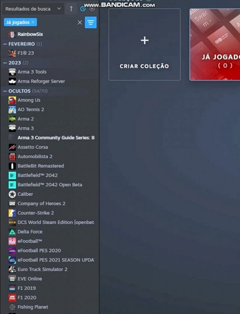Collapse the FEVEREIRO section
This screenshot has height=314, width=240.
point(5,44)
